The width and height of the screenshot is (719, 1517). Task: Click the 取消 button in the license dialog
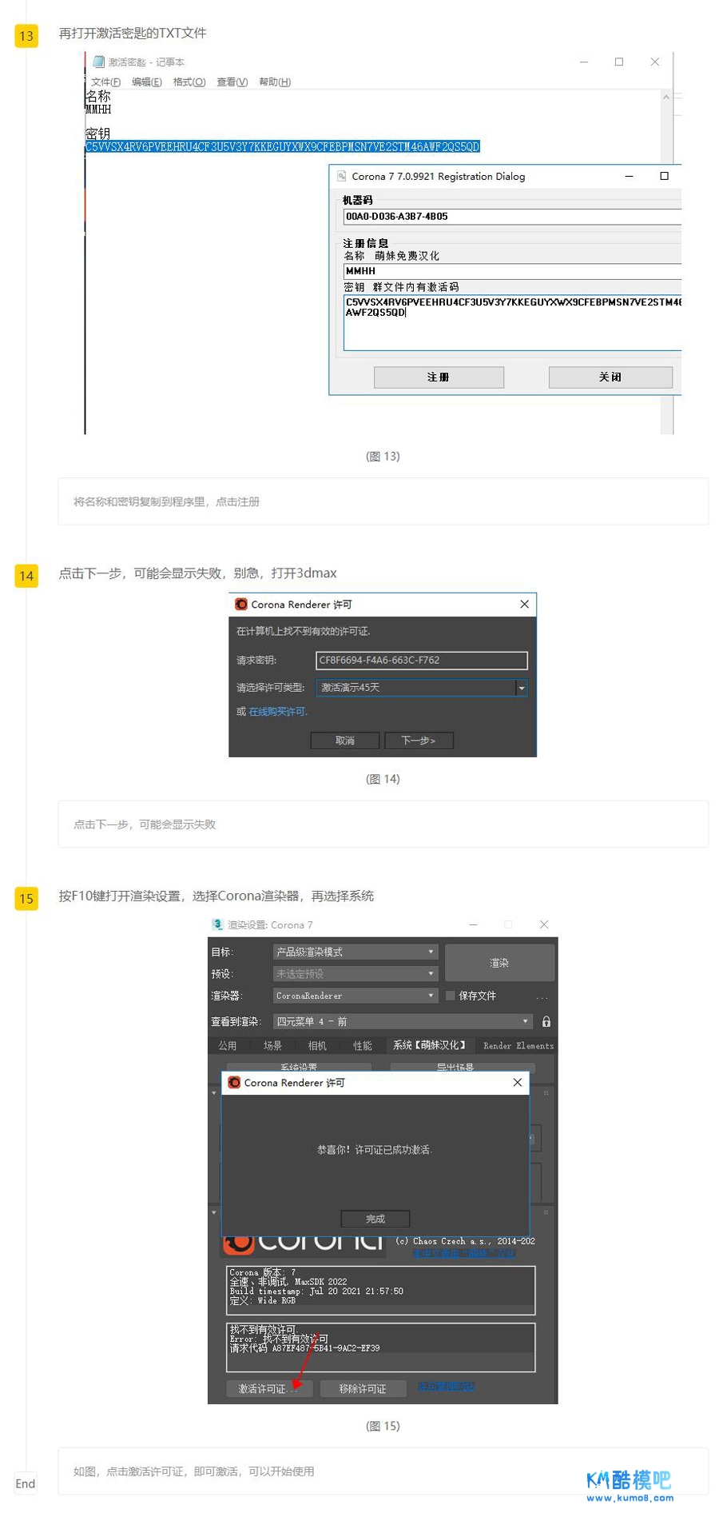tap(345, 741)
